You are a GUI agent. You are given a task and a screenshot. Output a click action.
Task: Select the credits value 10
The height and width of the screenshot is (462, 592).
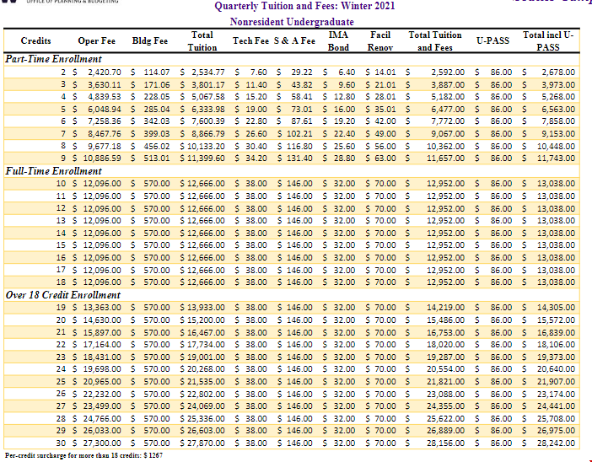(61, 184)
